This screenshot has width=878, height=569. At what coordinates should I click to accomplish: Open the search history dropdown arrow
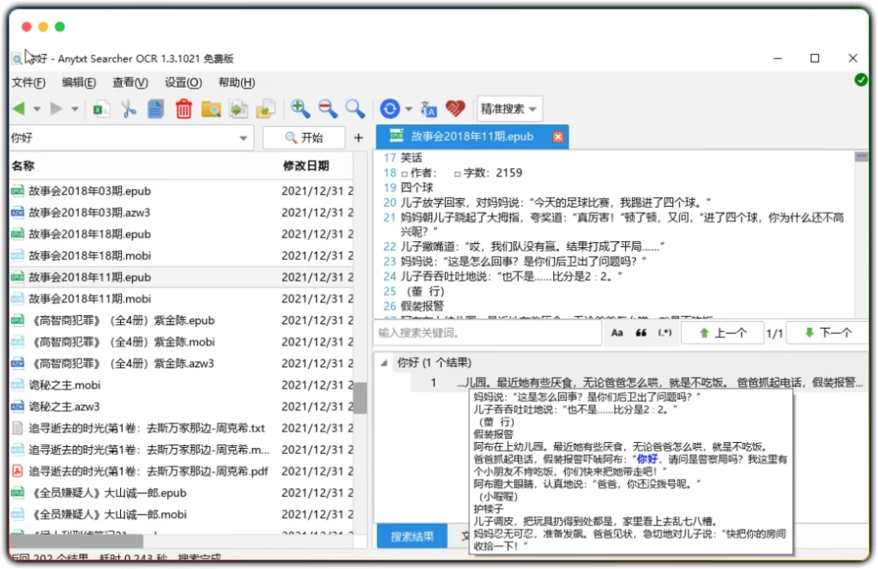click(243, 137)
